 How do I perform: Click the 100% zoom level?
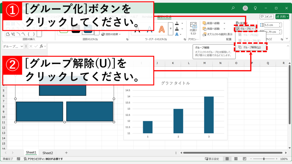(x=284, y=159)
